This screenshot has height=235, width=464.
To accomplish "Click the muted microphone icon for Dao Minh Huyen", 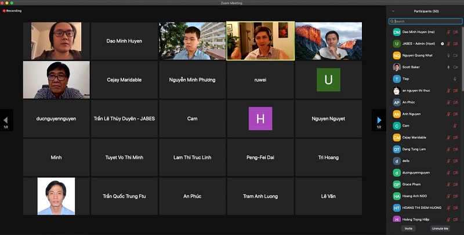I will [x=448, y=32].
